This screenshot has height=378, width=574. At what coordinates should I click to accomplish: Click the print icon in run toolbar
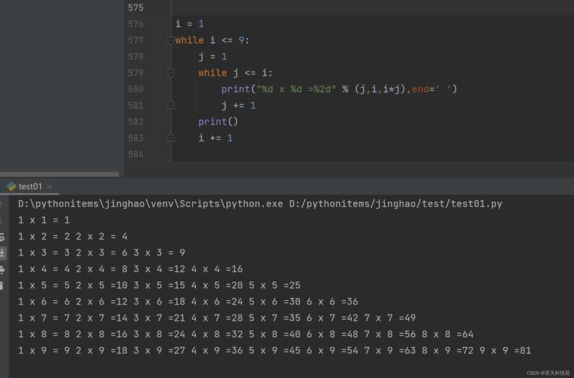click(x=2, y=270)
